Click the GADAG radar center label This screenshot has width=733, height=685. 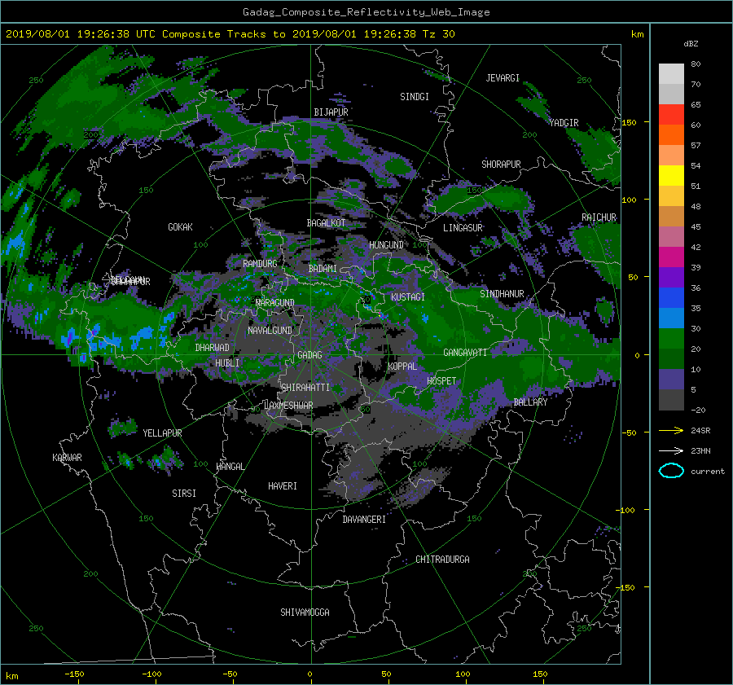[x=310, y=355]
